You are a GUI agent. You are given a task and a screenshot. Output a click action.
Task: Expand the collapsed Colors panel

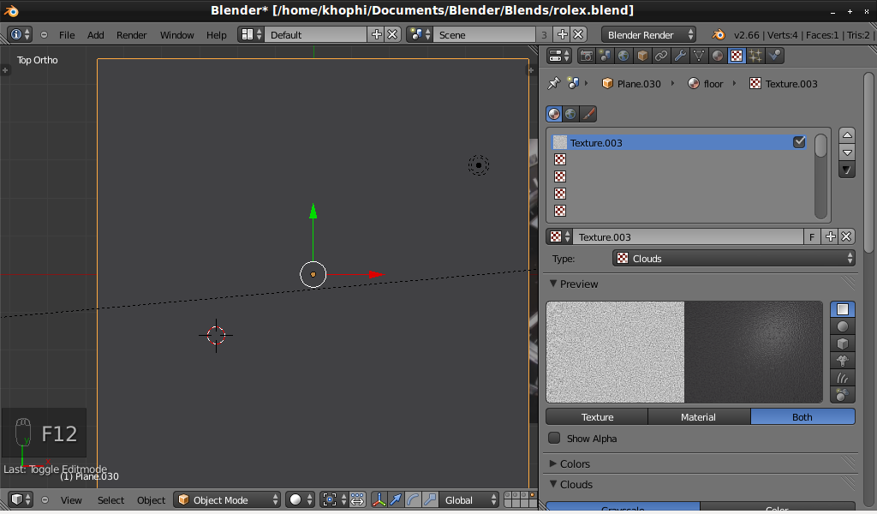pyautogui.click(x=575, y=463)
